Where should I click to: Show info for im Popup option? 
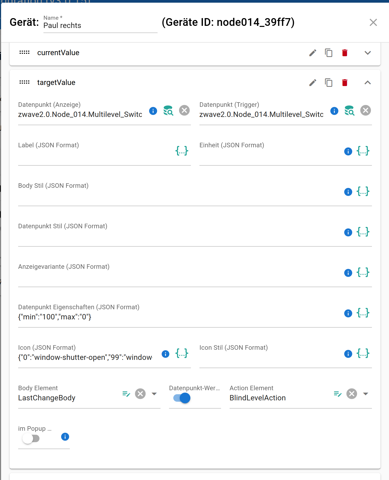click(65, 437)
